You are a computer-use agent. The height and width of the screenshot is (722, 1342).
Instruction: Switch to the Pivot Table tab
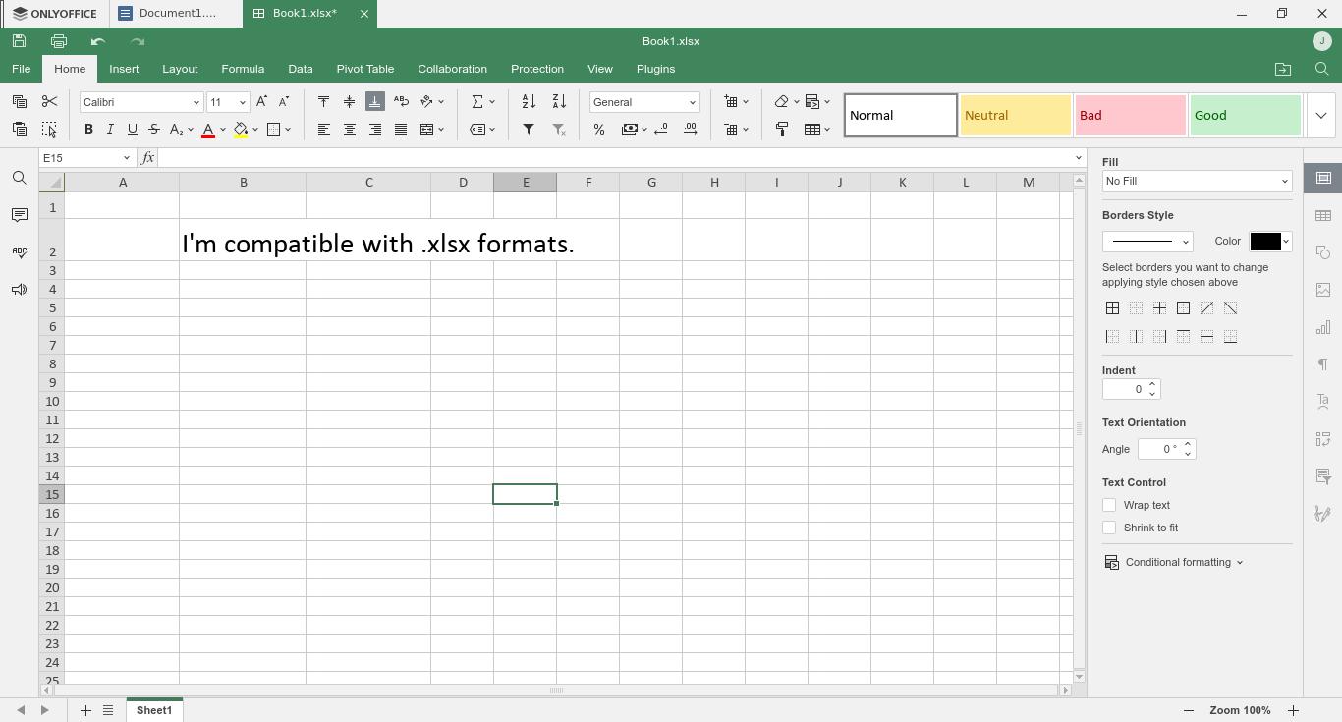pyautogui.click(x=364, y=69)
